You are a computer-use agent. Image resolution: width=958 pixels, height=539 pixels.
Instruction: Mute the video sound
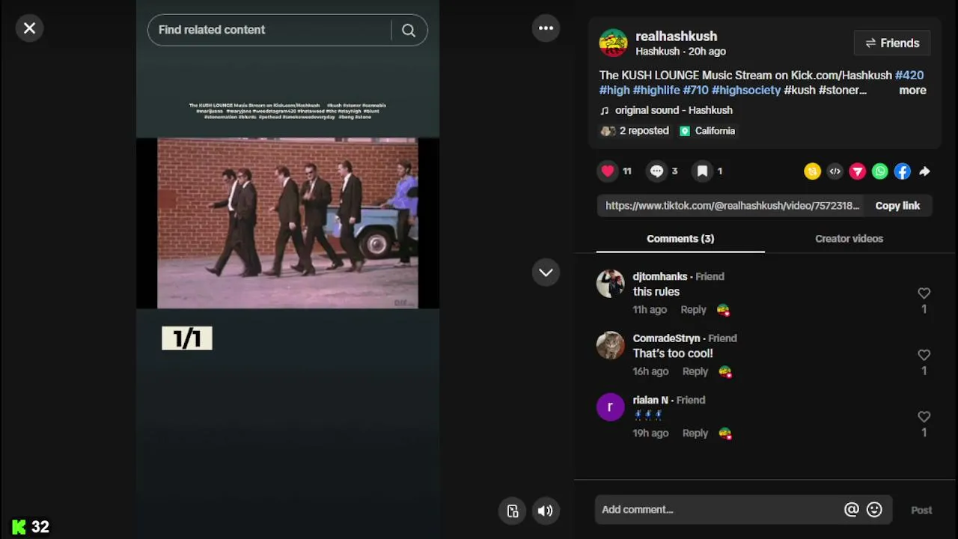click(545, 511)
